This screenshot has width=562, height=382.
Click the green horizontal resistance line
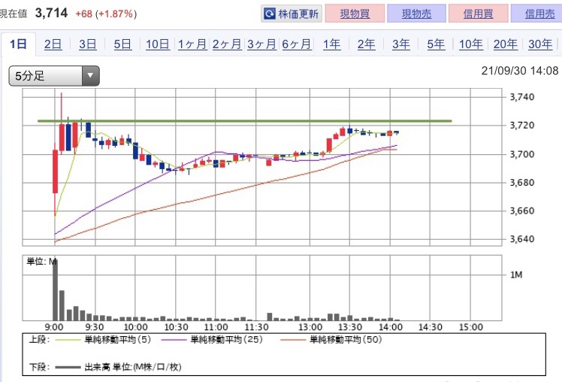244,121
